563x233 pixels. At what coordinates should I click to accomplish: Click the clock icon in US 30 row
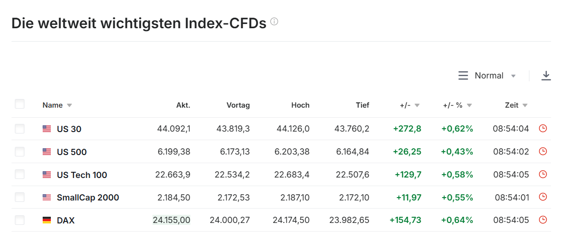tap(543, 128)
